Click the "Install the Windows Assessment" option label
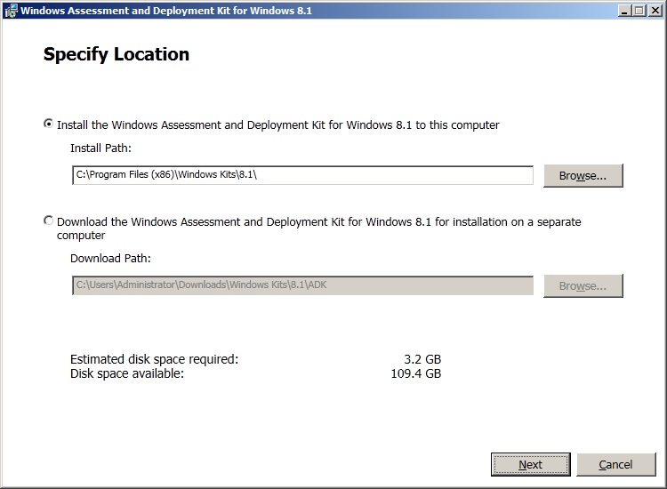667x489 pixels. pyautogui.click(x=277, y=125)
